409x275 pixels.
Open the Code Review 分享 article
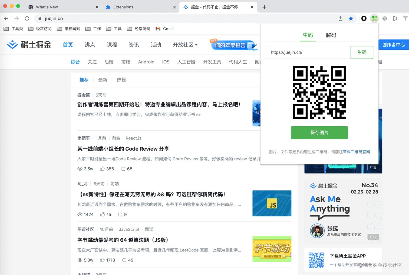[x=123, y=149]
